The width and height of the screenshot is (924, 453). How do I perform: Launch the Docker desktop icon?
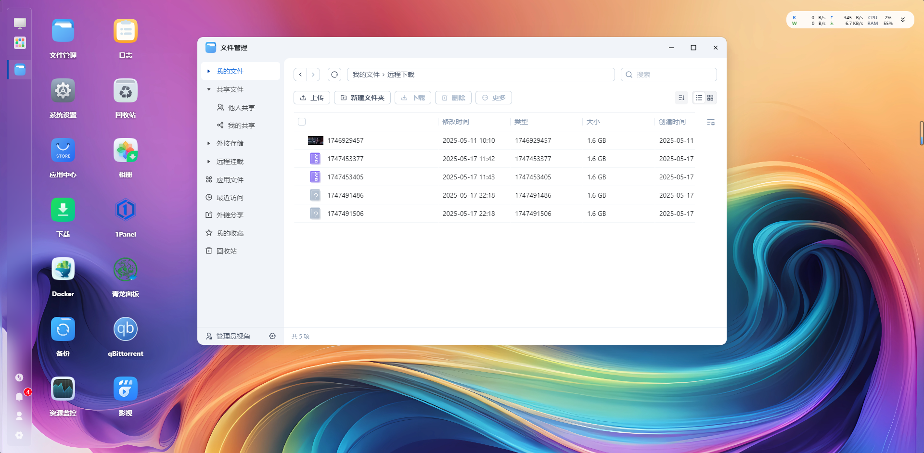tap(63, 270)
